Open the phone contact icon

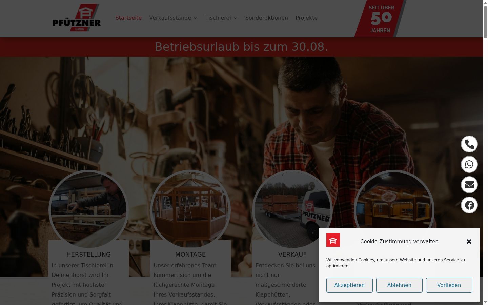[x=469, y=144]
